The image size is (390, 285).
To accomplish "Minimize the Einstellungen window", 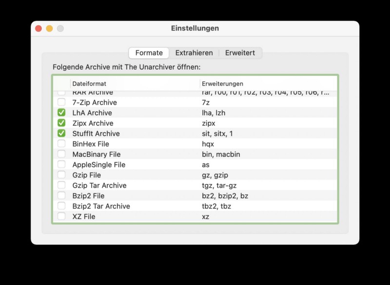I will pyautogui.click(x=50, y=29).
